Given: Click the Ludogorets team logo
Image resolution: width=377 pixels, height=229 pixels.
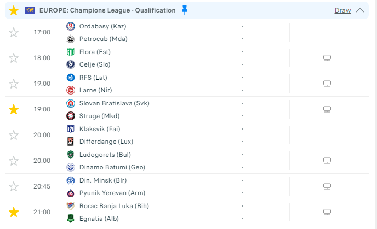Looking at the screenshot, I should (x=71, y=155).
